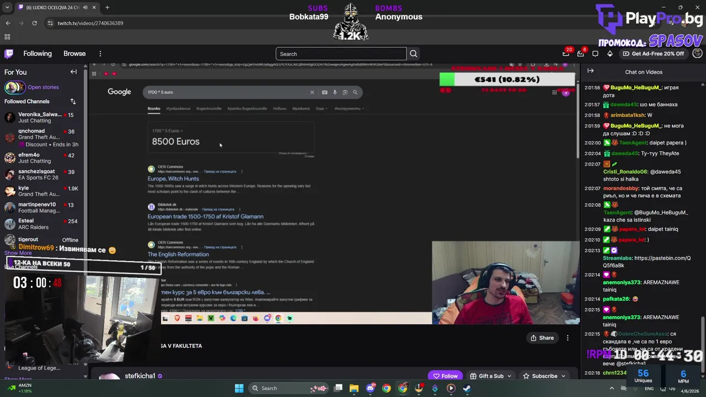The width and height of the screenshot is (706, 397).
Task: Open video options three-dot menu
Action: coord(568,338)
